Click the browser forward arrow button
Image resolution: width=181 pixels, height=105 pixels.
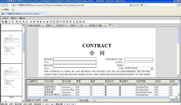[x=6, y=5]
